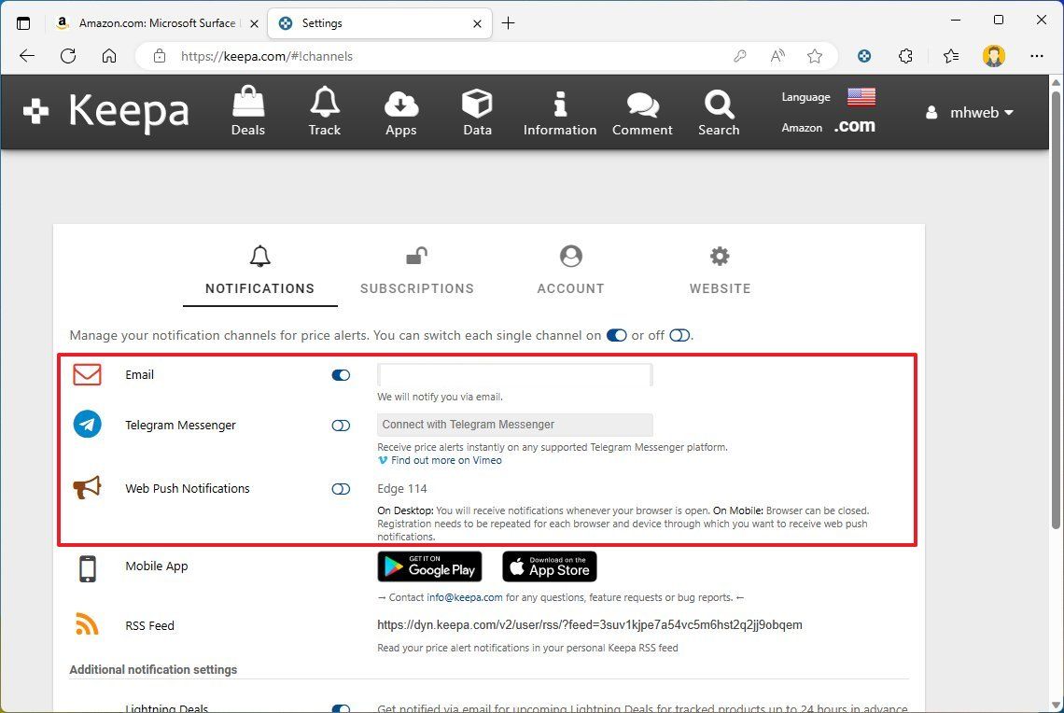Click the Comment icon

[642, 110]
